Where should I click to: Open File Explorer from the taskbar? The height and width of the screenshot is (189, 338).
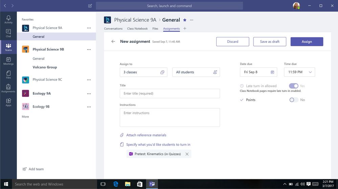pos(128,184)
